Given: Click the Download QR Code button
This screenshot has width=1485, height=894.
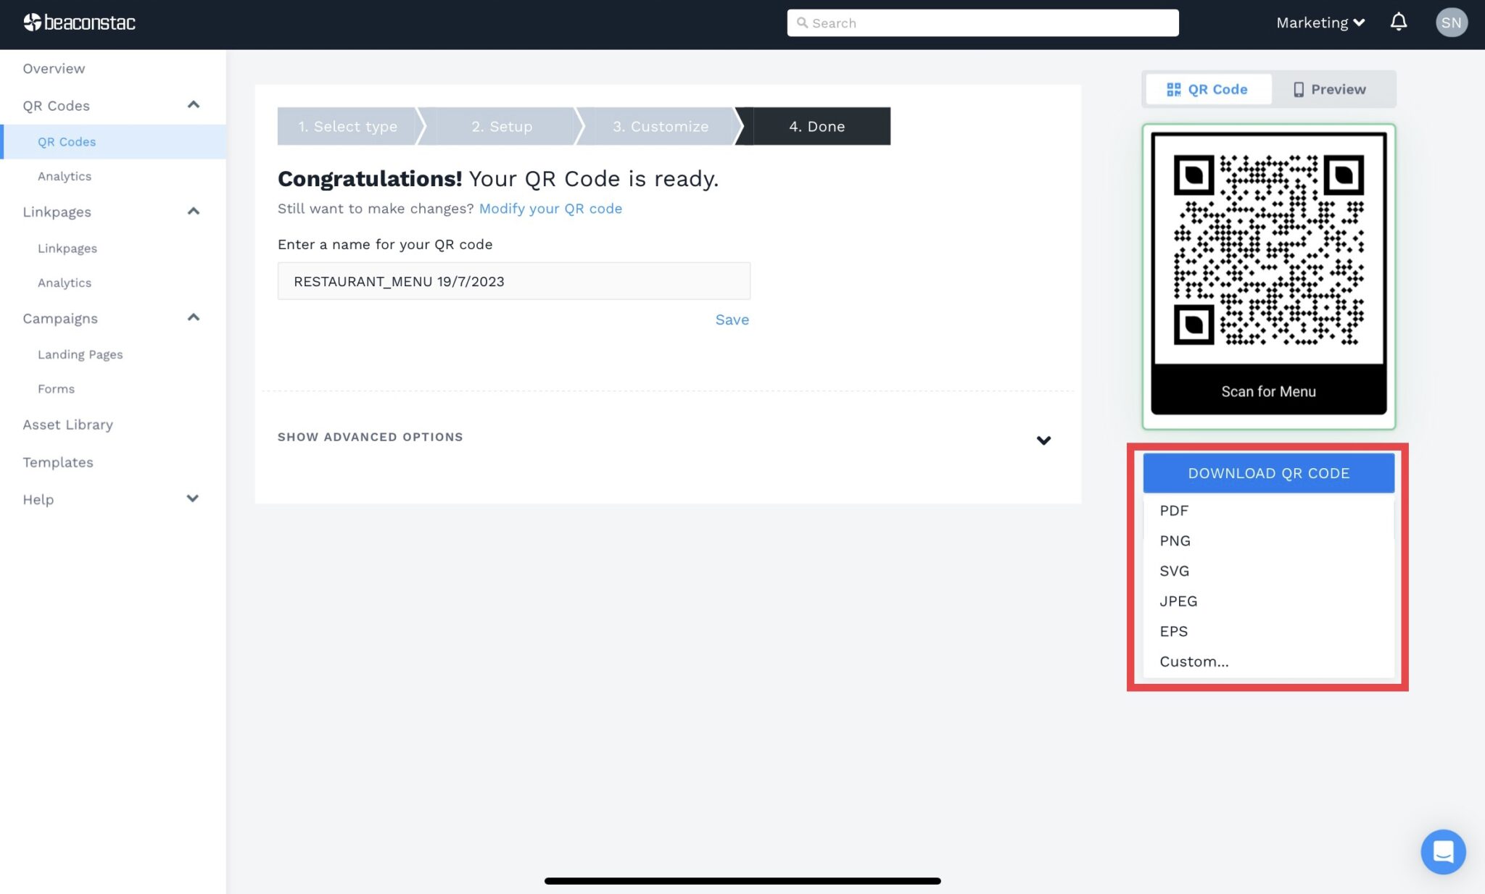Looking at the screenshot, I should click(1268, 472).
